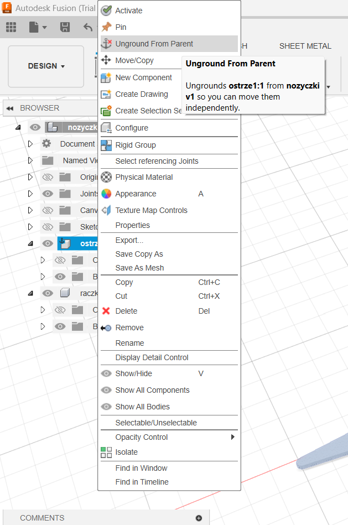This screenshot has width=348, height=525.
Task: Toggle visibility of ostrze component
Action: (48, 243)
